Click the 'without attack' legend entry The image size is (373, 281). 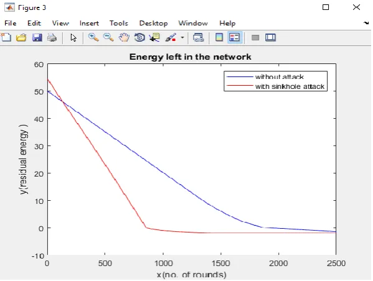[x=279, y=77]
